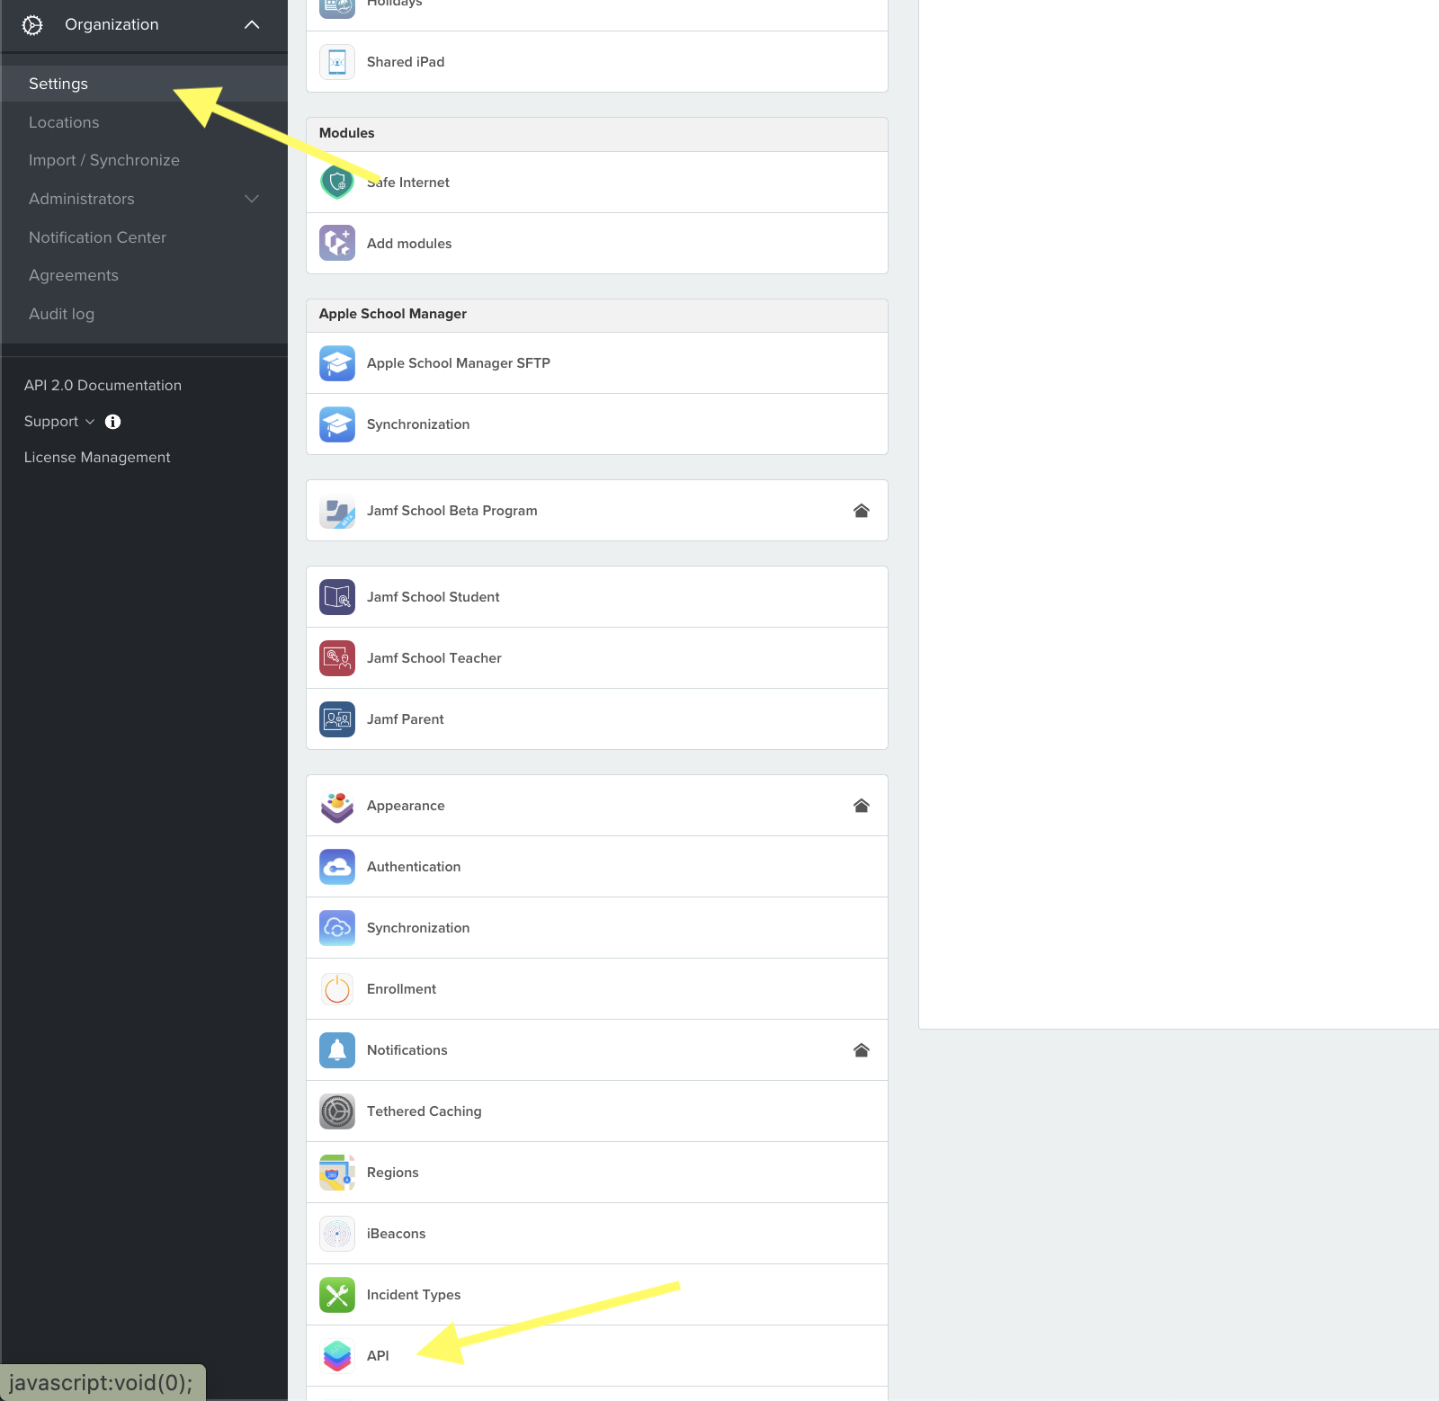Toggle the home indicator on Appearance
1439x1401 pixels.
pyautogui.click(x=861, y=805)
